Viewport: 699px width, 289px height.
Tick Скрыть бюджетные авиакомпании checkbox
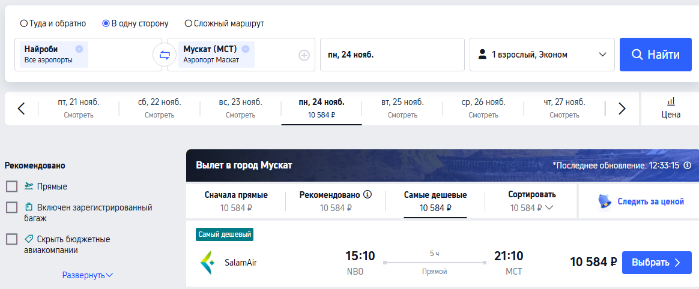coord(11,240)
